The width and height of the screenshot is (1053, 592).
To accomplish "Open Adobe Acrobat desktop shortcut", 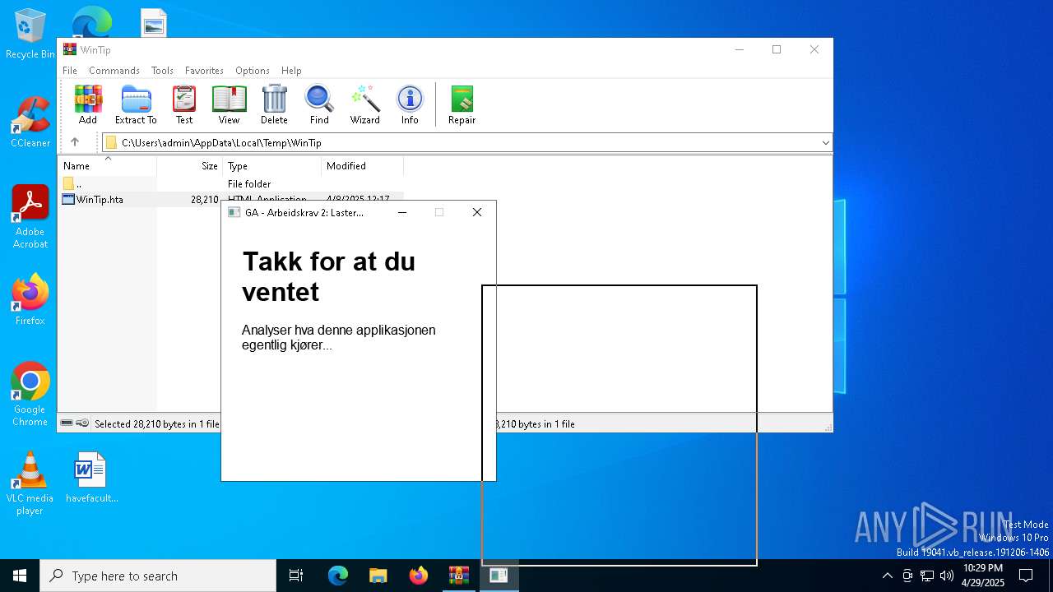I will coord(30,216).
